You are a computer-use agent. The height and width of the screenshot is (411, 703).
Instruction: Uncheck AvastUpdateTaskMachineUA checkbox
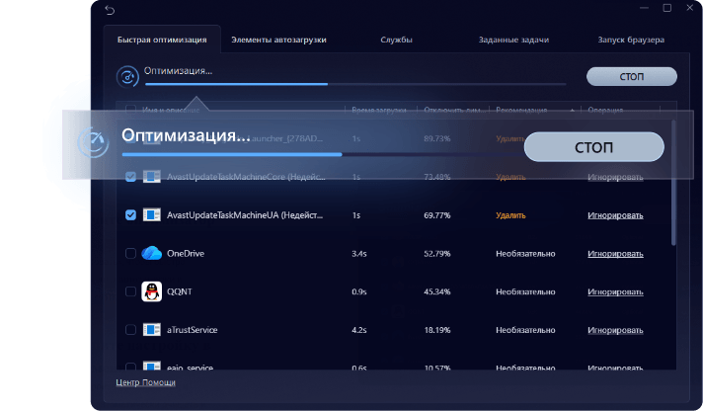[130, 215]
